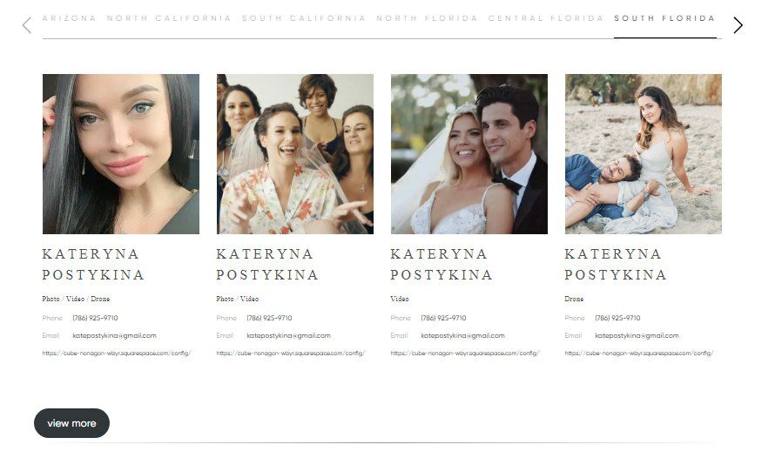Click the left arrow of region carousel

tap(27, 25)
